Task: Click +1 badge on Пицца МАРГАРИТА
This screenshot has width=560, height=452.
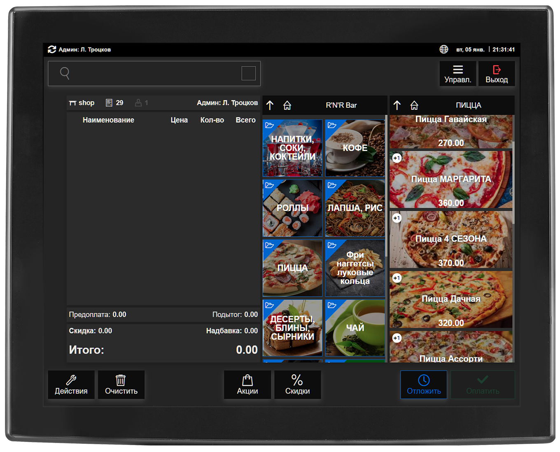Action: (x=397, y=158)
